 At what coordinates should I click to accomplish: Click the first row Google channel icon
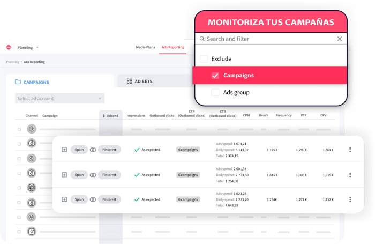pos(32,129)
